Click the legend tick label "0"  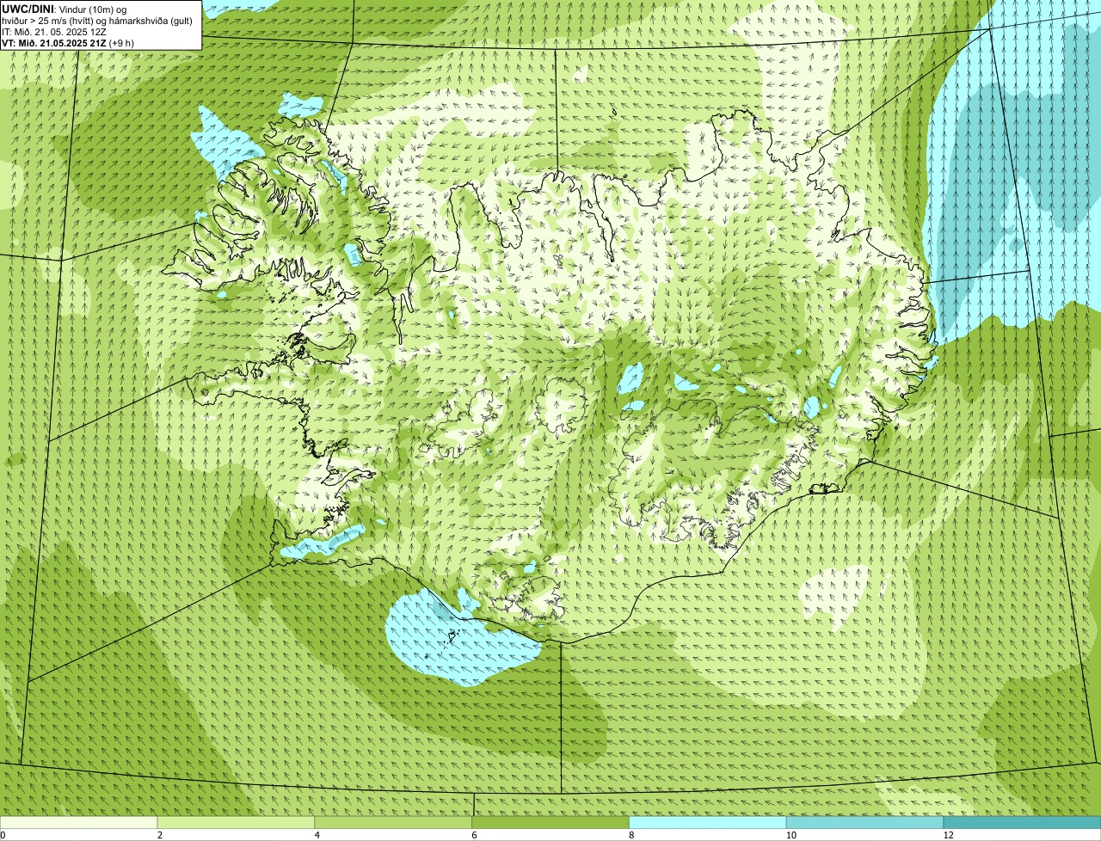tap(3, 835)
